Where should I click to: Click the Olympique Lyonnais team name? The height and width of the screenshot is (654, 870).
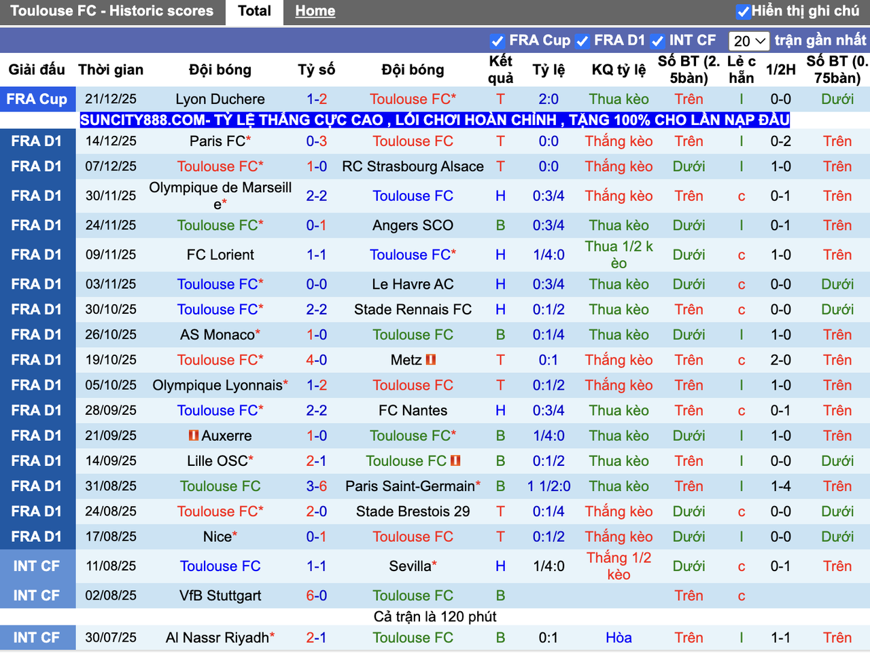click(x=217, y=385)
